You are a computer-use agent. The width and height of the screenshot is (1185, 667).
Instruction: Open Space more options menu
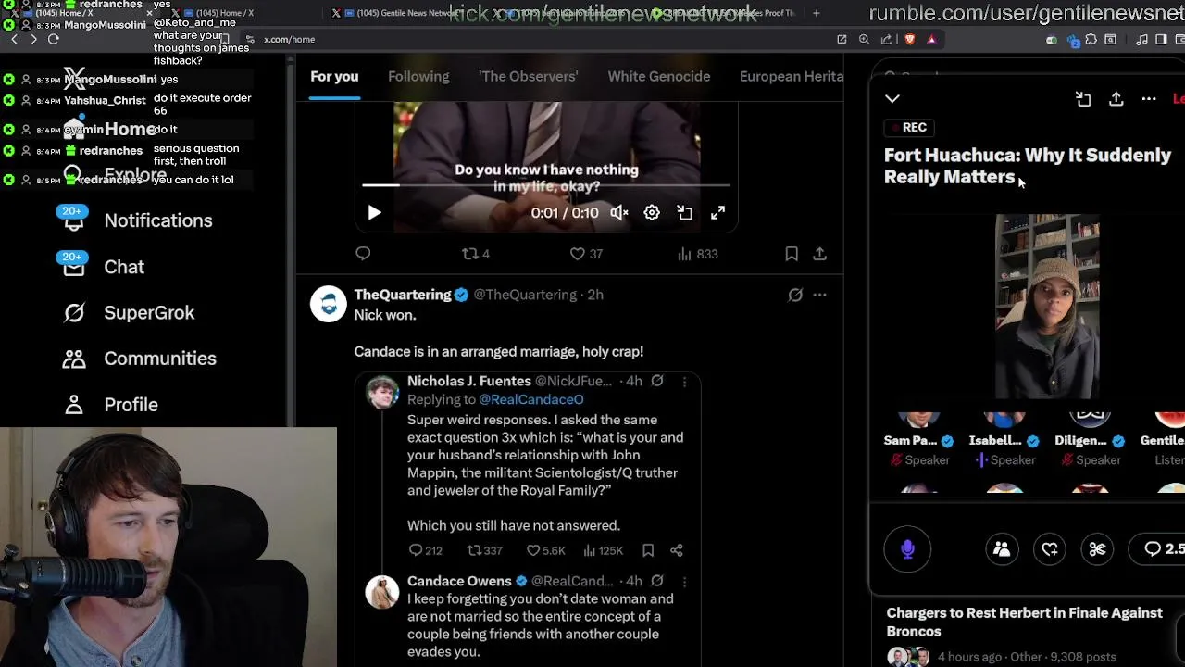(x=1149, y=99)
